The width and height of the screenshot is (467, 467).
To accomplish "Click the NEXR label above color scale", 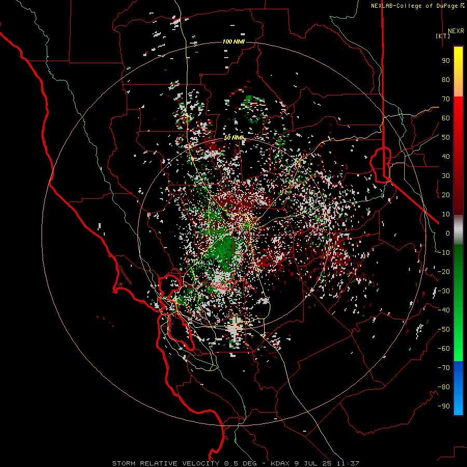I will (x=456, y=31).
